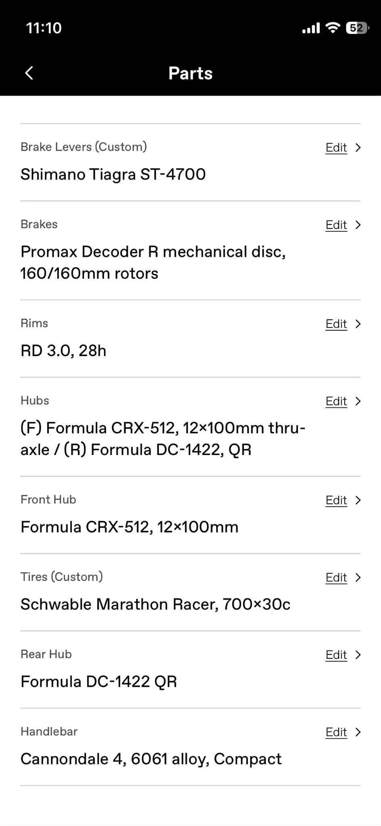Tap the battery indicator icon
This screenshot has height=826, width=381.
(357, 28)
